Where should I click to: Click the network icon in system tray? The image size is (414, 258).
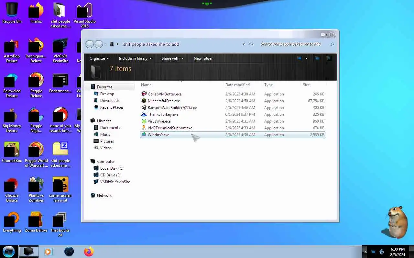[x=373, y=252]
